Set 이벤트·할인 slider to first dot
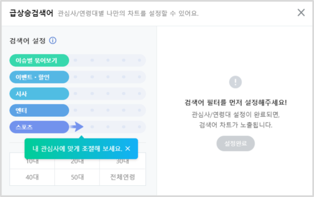This screenshot has width=314, height=197. (x=75, y=77)
